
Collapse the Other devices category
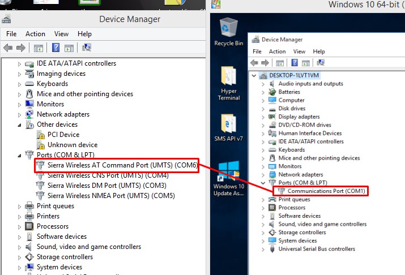pyautogui.click(x=20, y=124)
